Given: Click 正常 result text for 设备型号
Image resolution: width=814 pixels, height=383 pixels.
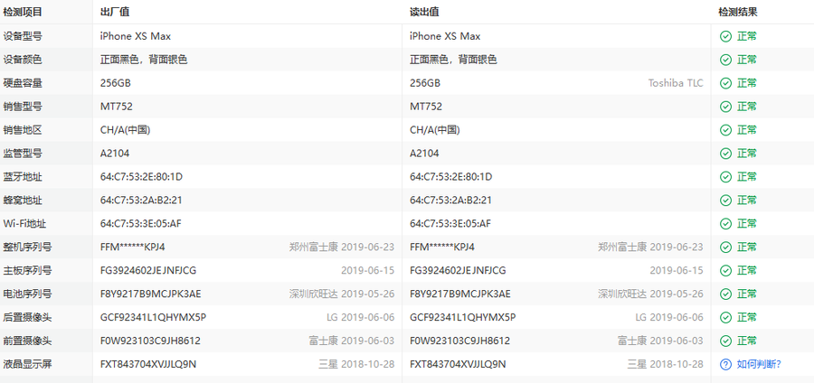Looking at the screenshot, I should pos(746,36).
